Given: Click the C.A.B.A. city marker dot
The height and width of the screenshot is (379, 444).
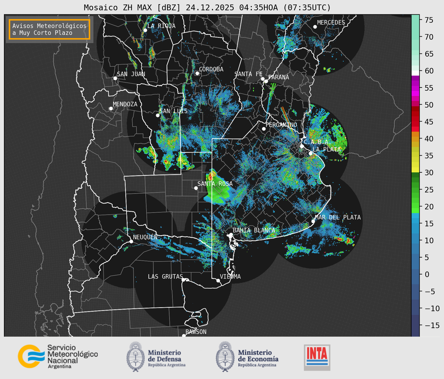Looking at the screenshot, I should pyautogui.click(x=302, y=146).
